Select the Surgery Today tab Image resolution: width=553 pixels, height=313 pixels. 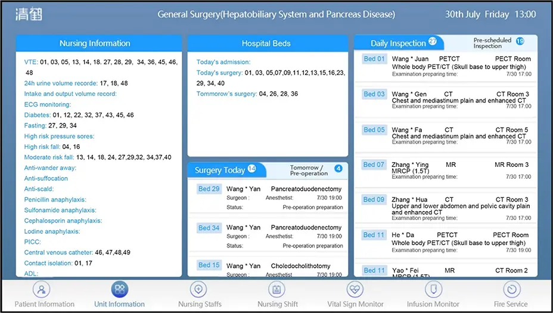220,170
